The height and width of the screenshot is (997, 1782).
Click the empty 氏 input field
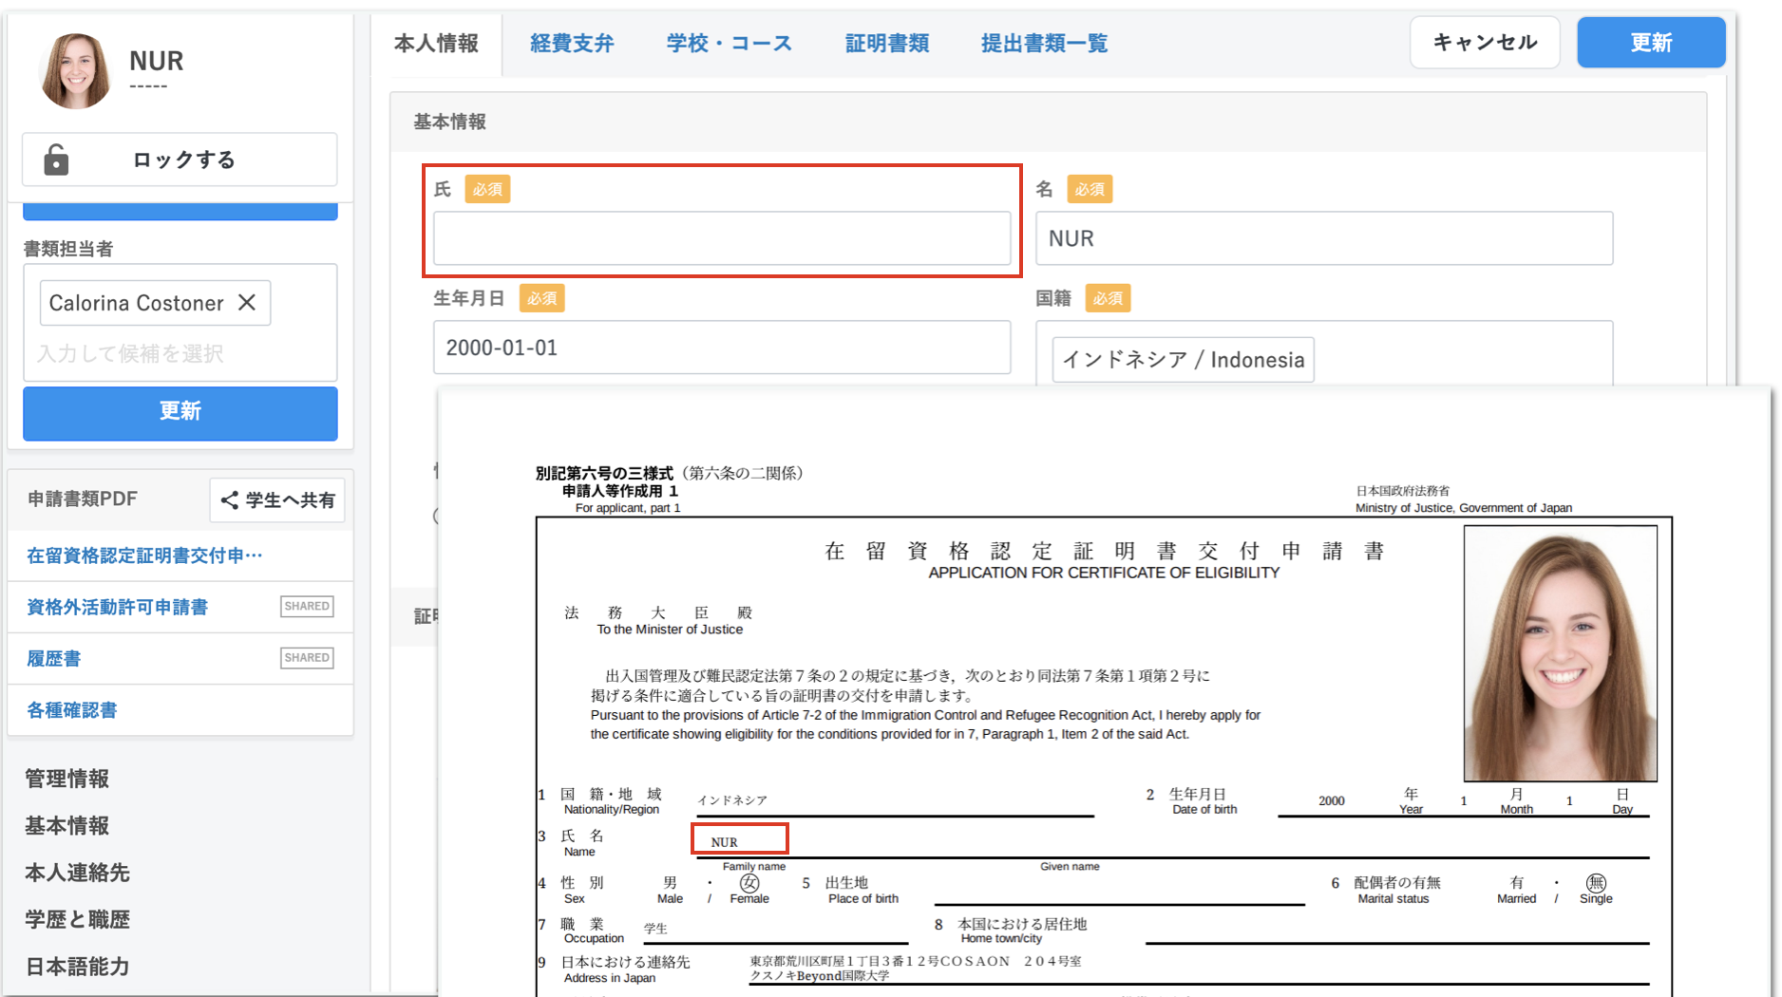722,238
